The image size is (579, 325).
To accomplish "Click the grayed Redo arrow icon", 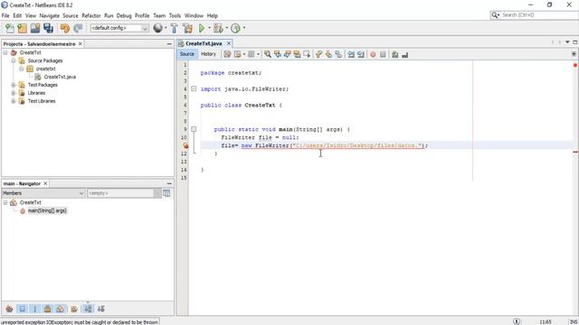I will [78, 28].
